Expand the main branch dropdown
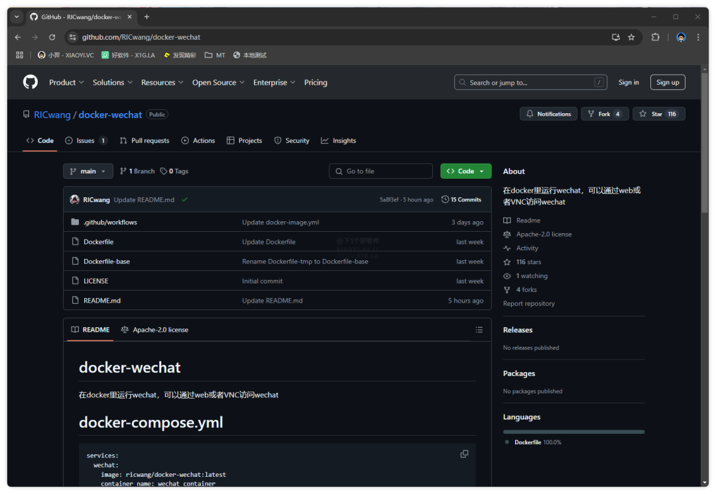The image size is (716, 494). tap(88, 171)
